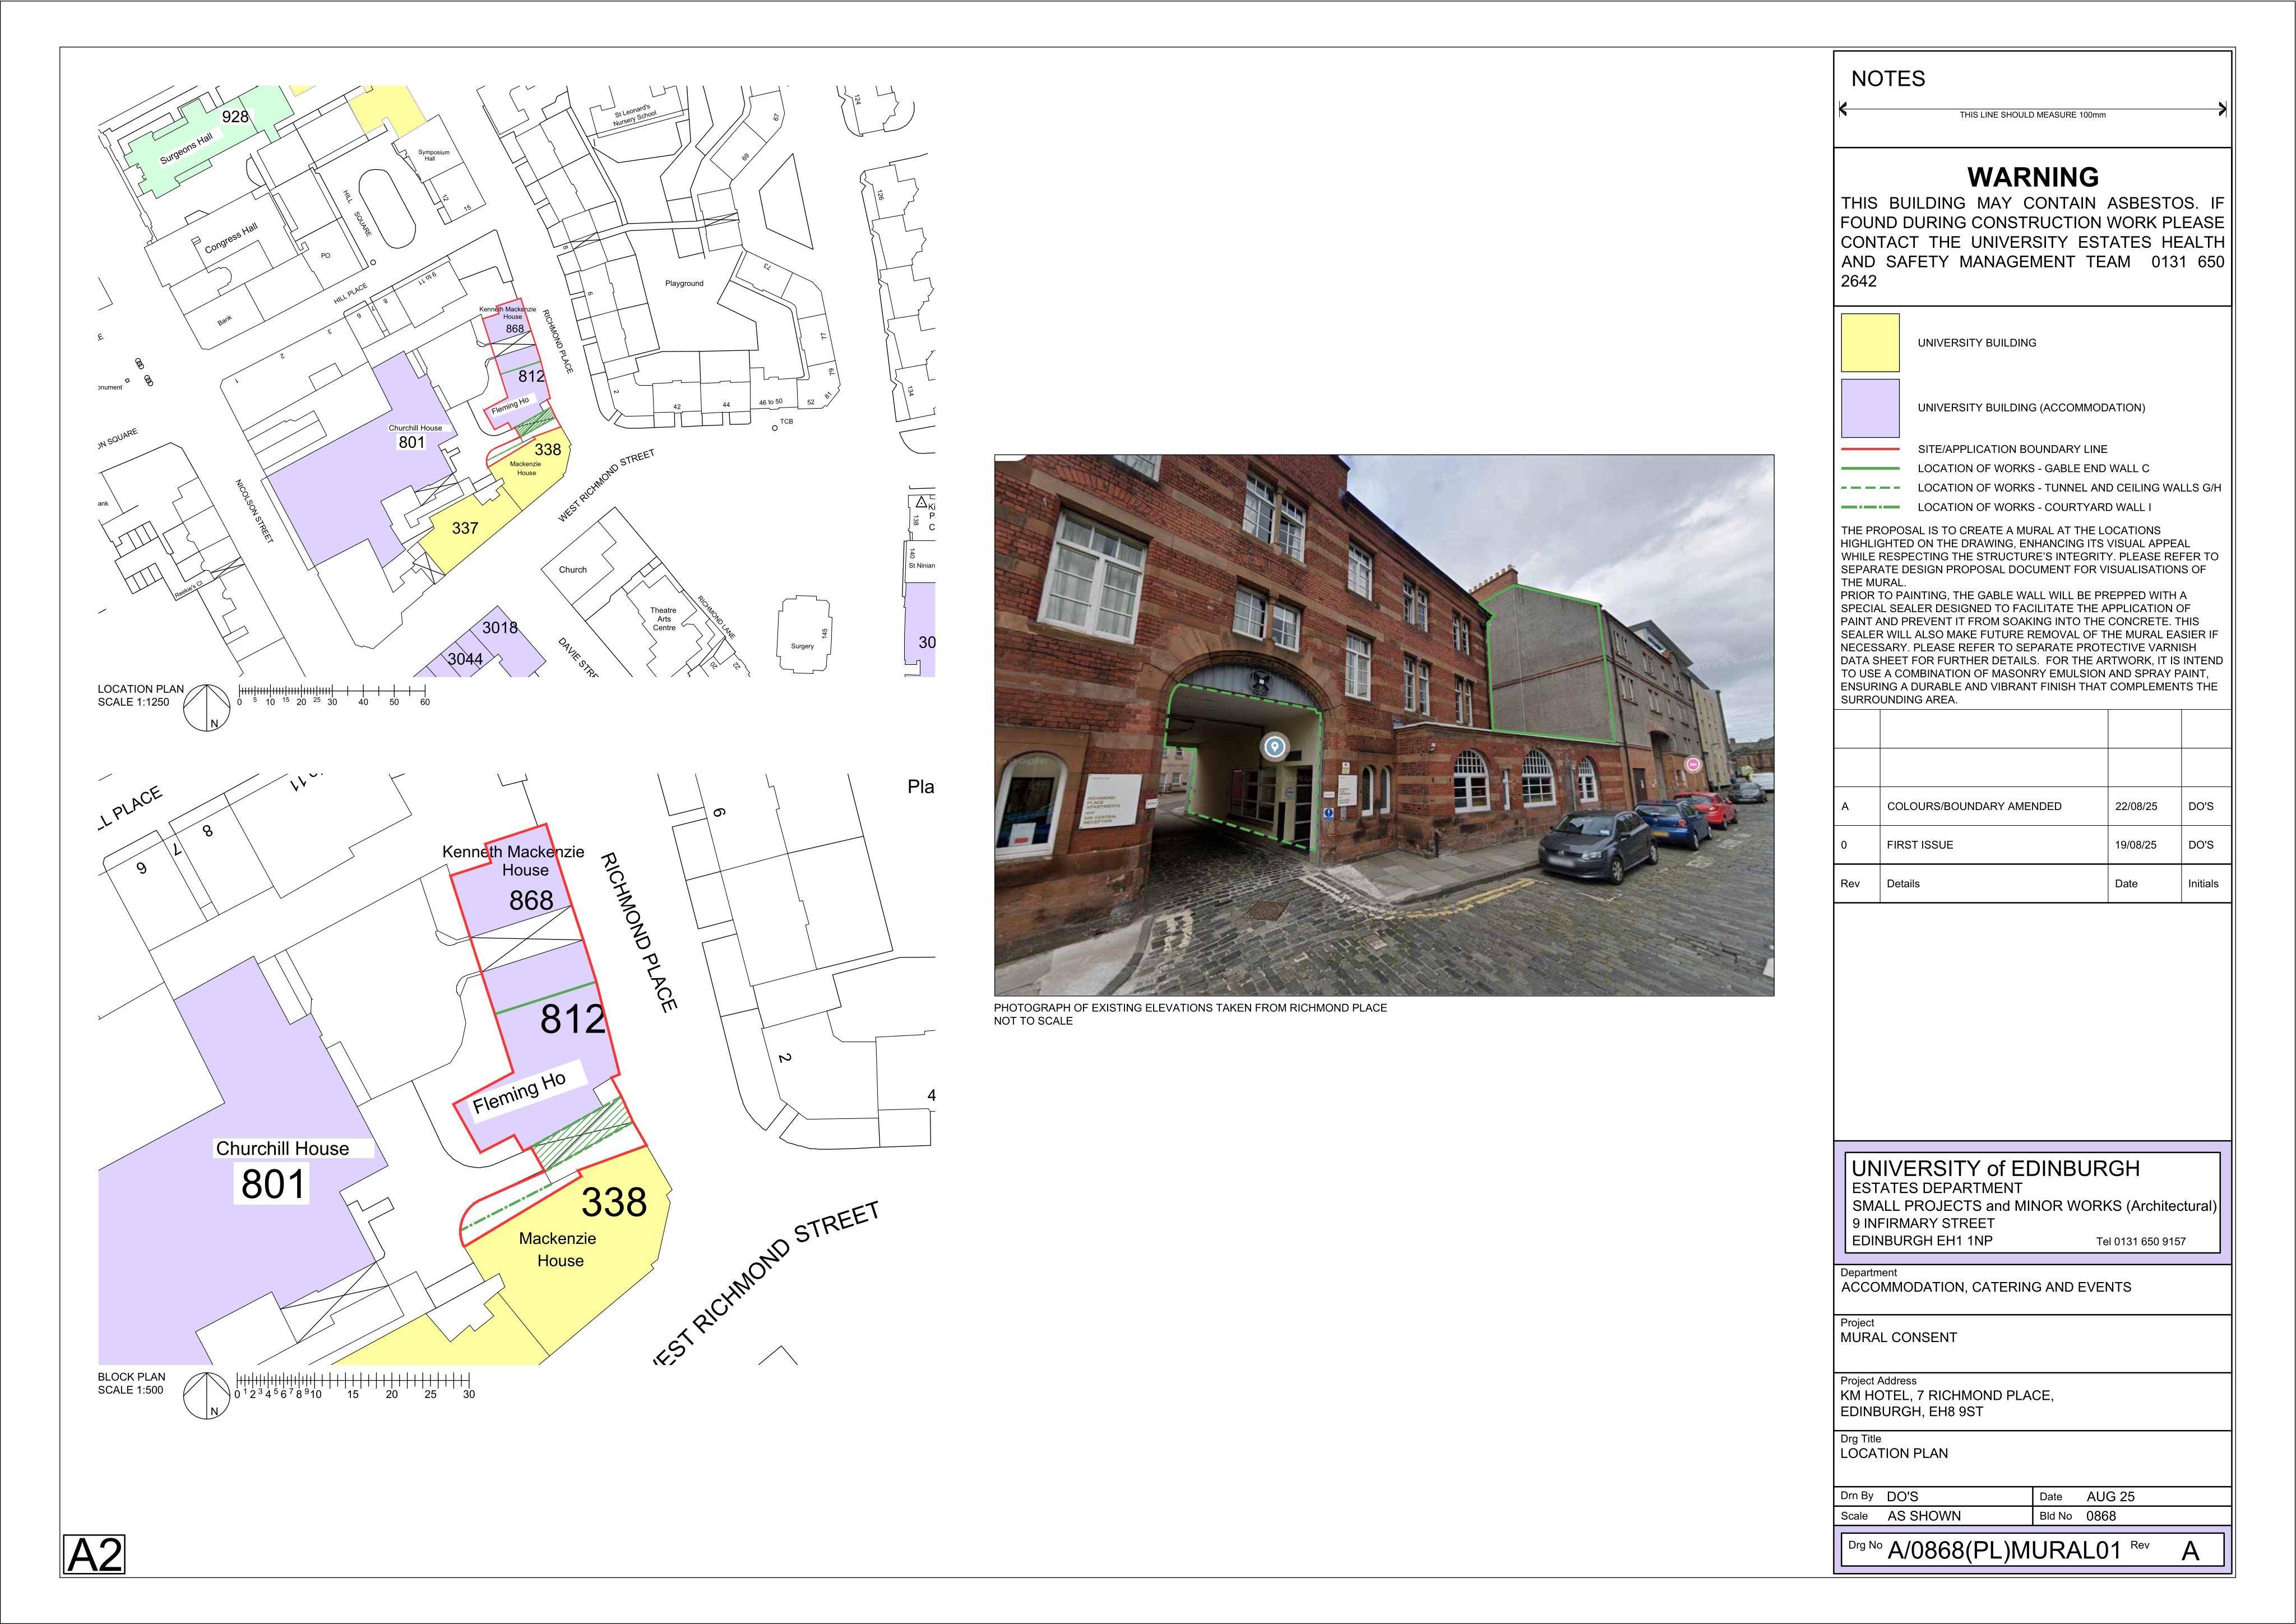Click building number 801 on block plan
This screenshot has width=2296, height=1624.
pyautogui.click(x=274, y=1184)
